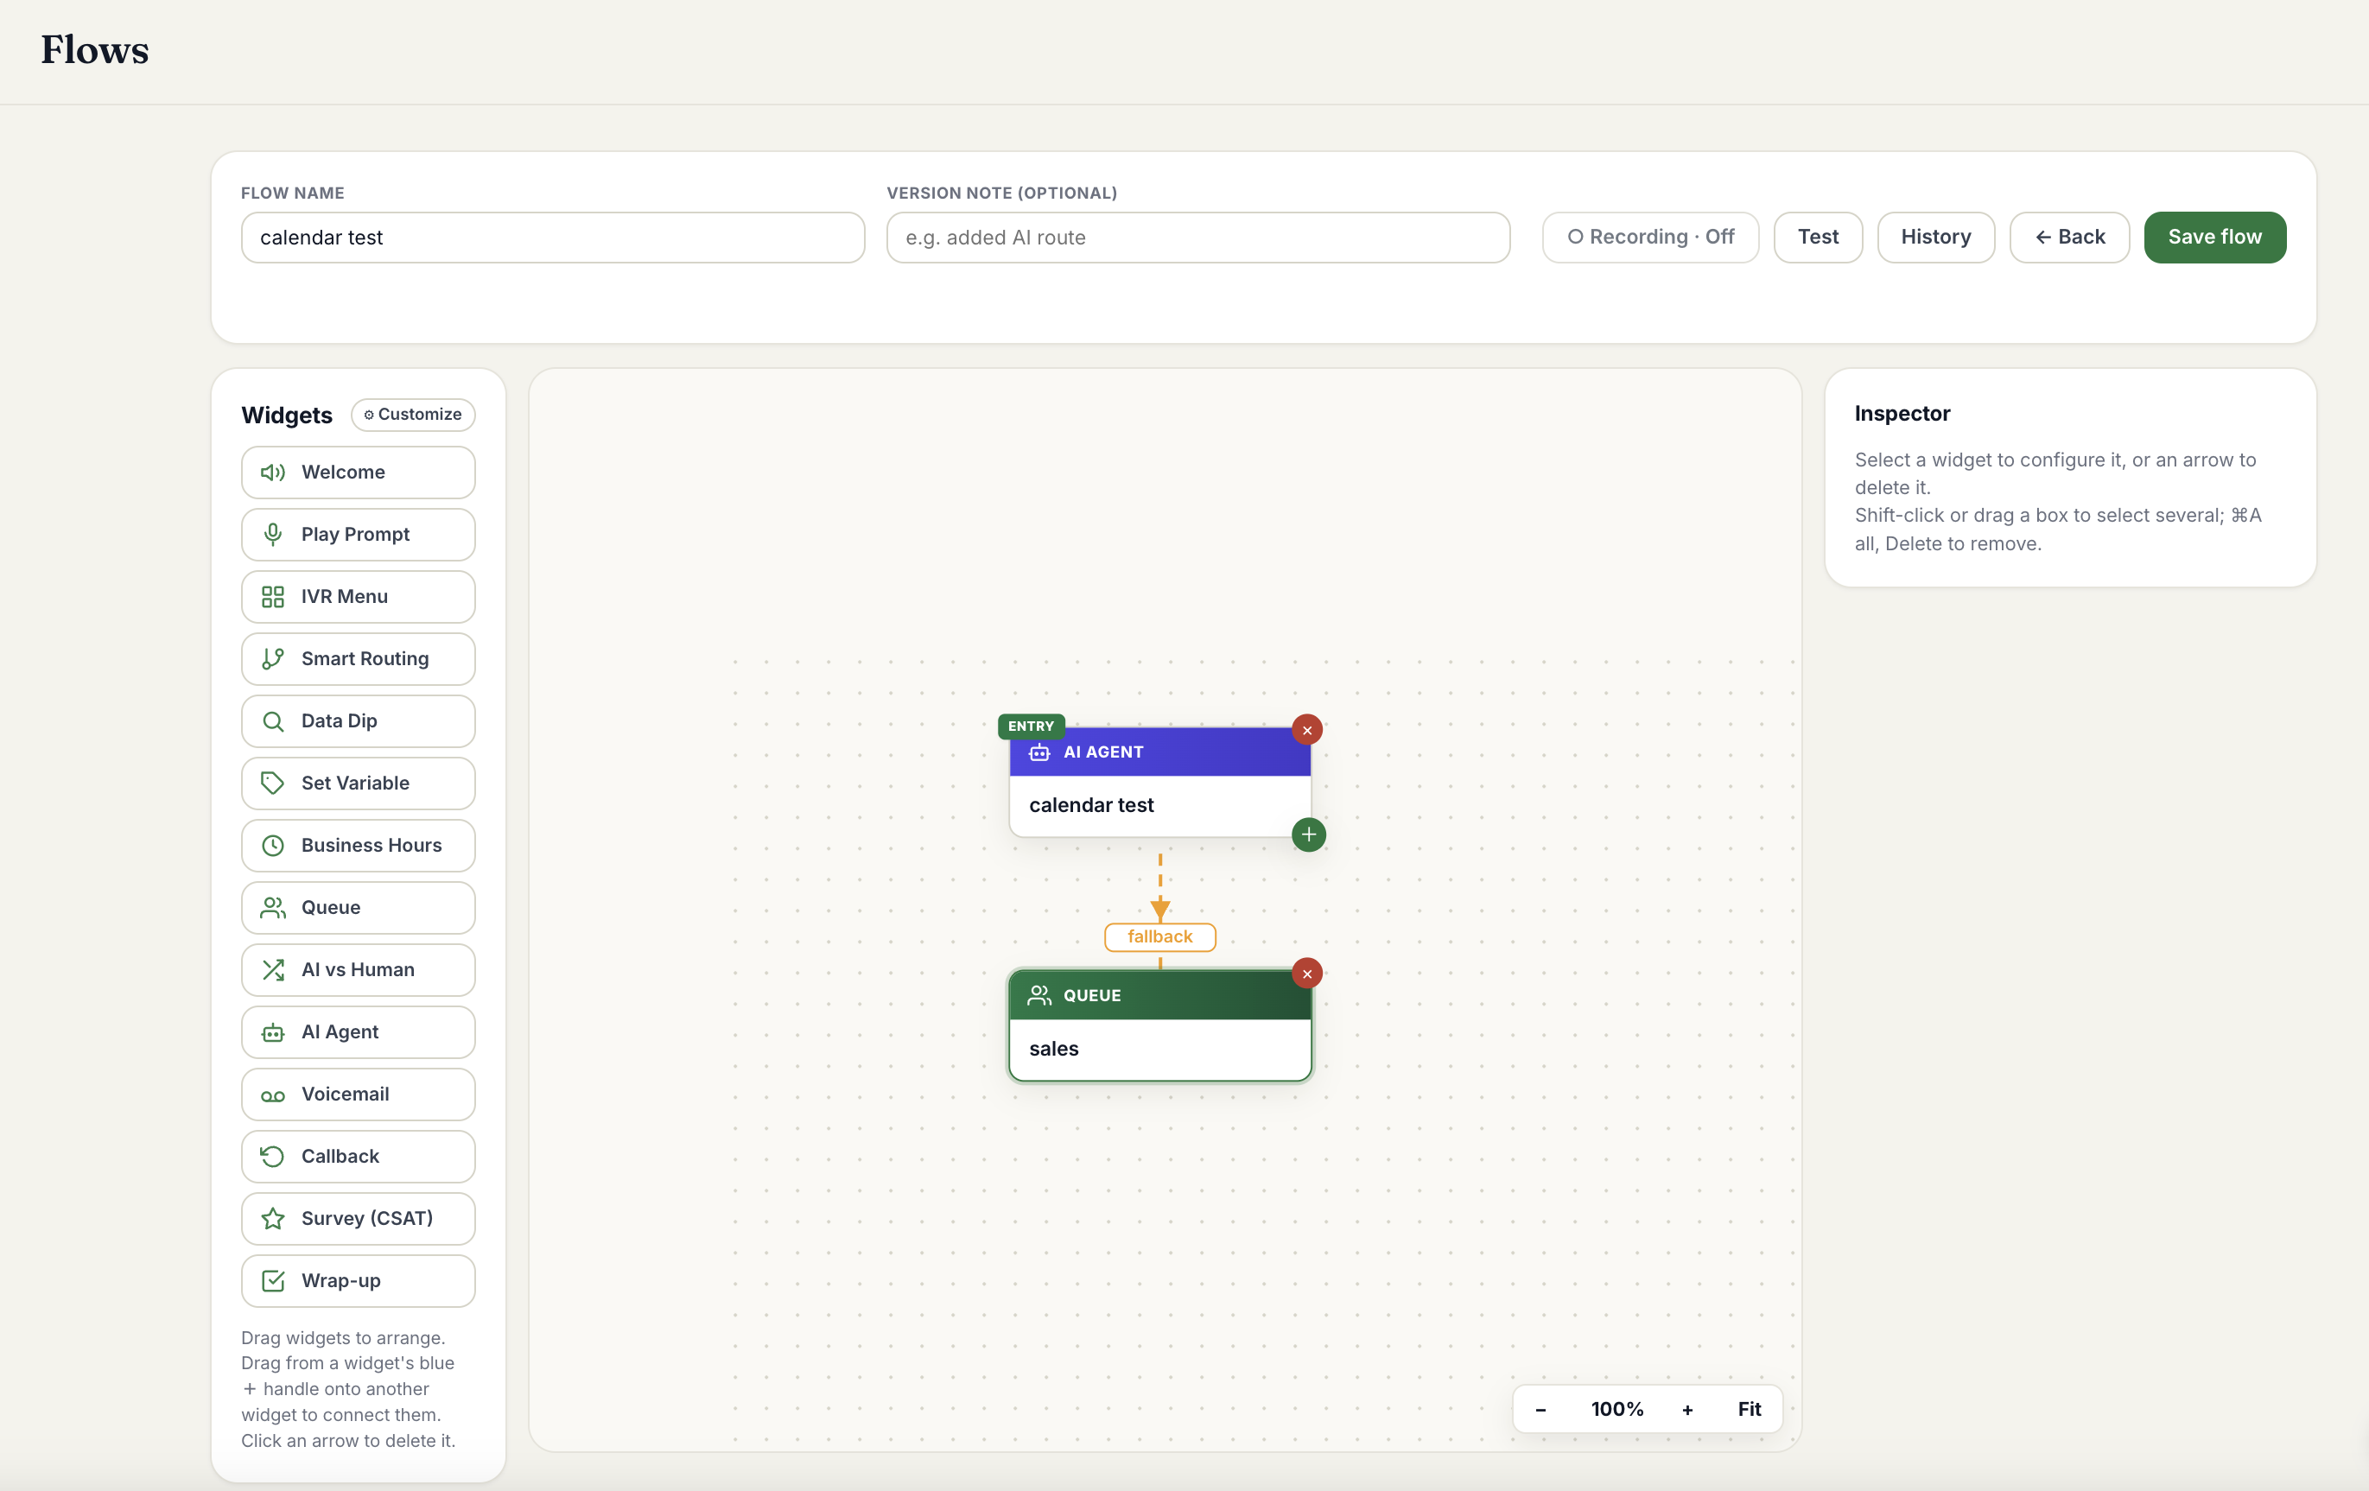The height and width of the screenshot is (1491, 2369).
Task: Click the Data Dip magnifier icon
Action: [x=272, y=721]
